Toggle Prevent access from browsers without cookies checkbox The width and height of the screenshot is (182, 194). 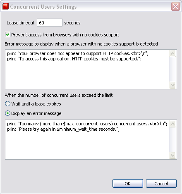[x=7, y=35]
